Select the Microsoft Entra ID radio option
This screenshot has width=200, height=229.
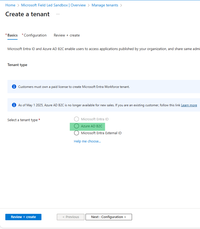pyautogui.click(x=76, y=119)
